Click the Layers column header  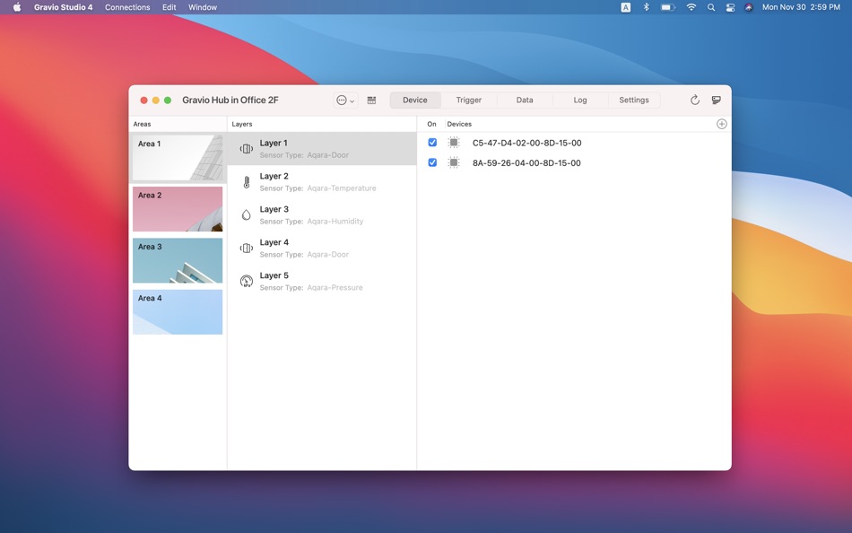[242, 124]
